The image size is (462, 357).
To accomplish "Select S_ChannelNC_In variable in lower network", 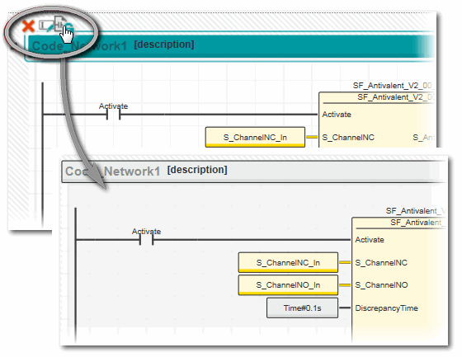I will coord(288,262).
